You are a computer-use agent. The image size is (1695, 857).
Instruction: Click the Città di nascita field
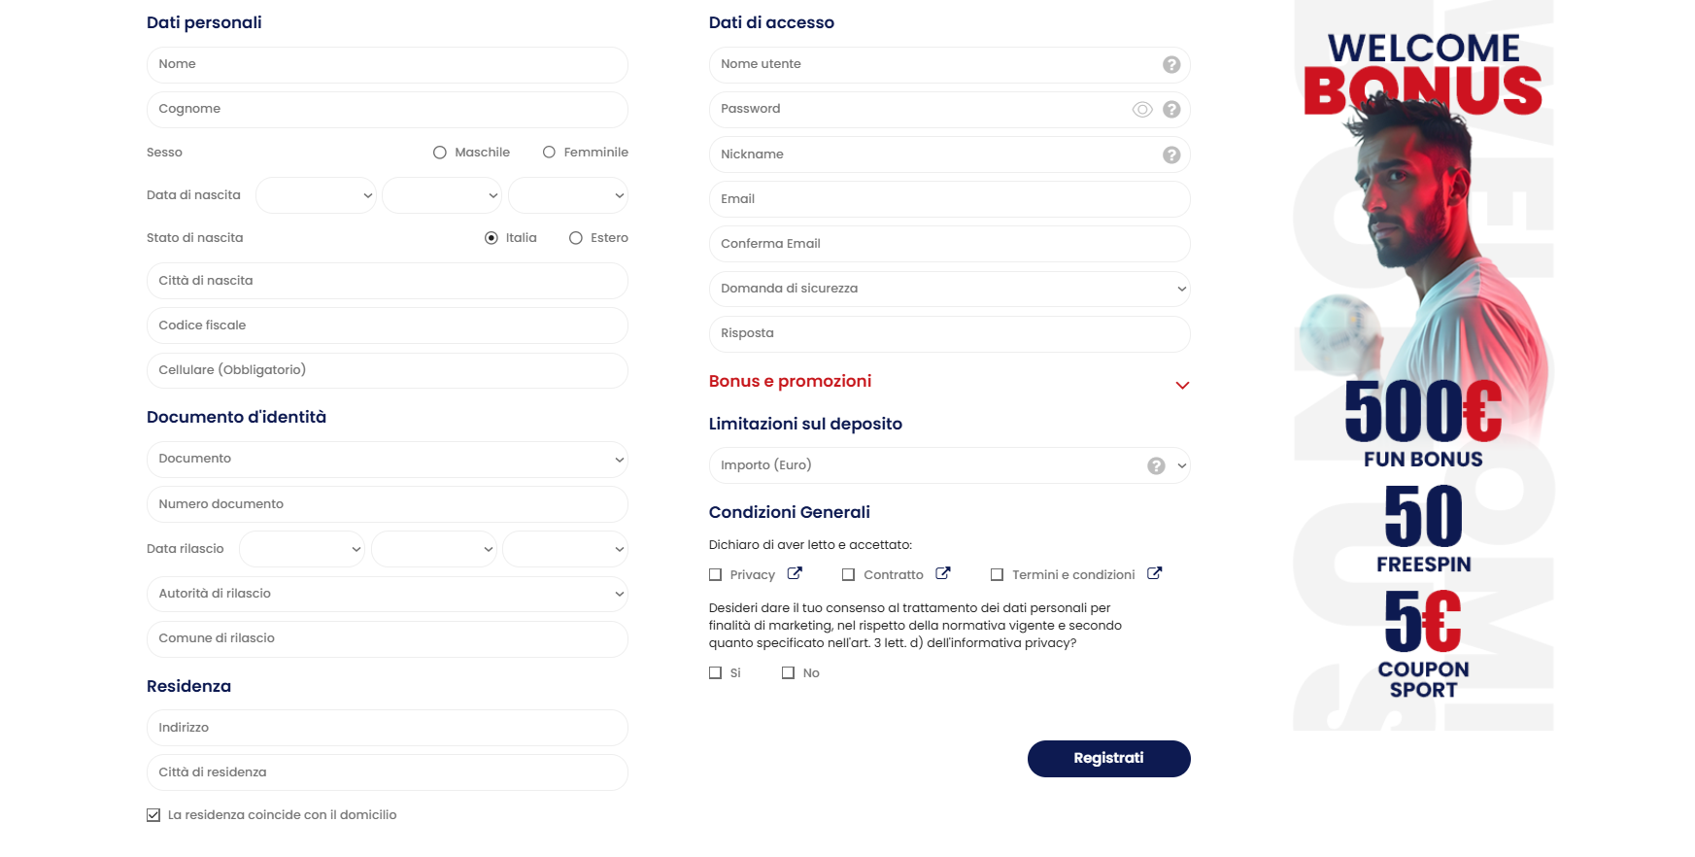click(x=388, y=281)
